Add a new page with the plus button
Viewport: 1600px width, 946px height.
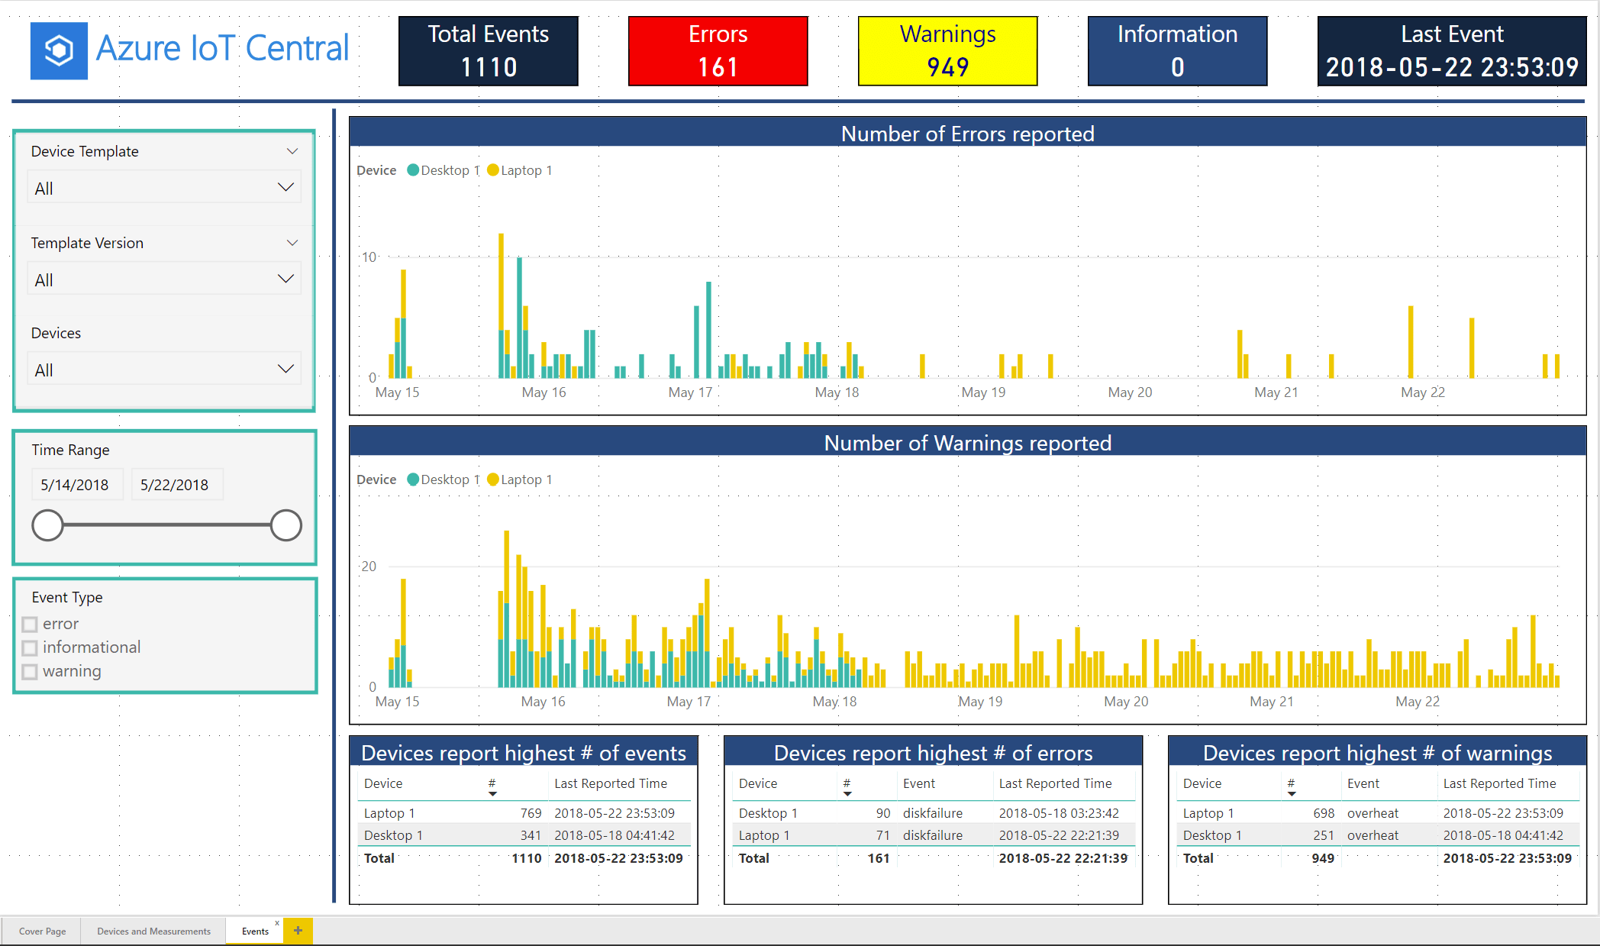pyautogui.click(x=298, y=931)
